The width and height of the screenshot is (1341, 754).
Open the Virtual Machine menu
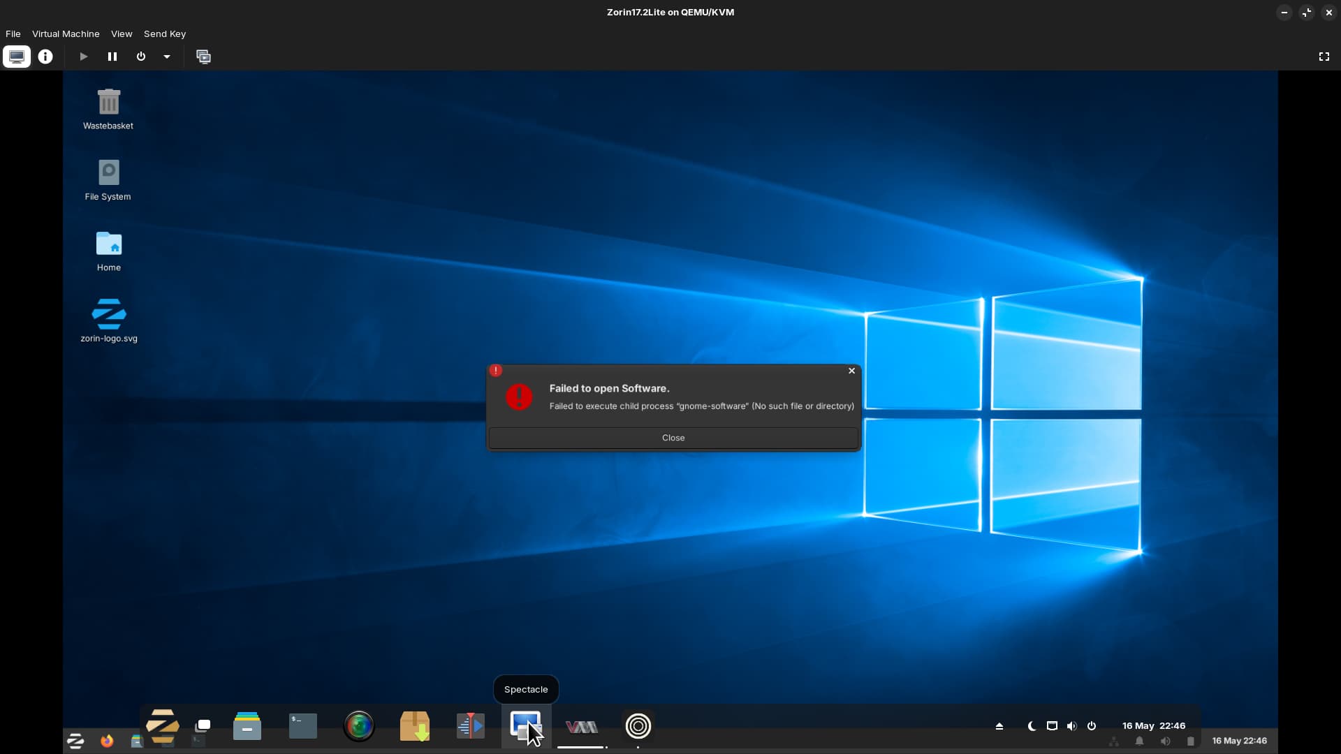click(x=66, y=34)
